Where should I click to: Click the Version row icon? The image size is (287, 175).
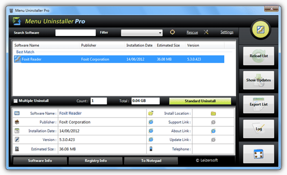point(17,140)
